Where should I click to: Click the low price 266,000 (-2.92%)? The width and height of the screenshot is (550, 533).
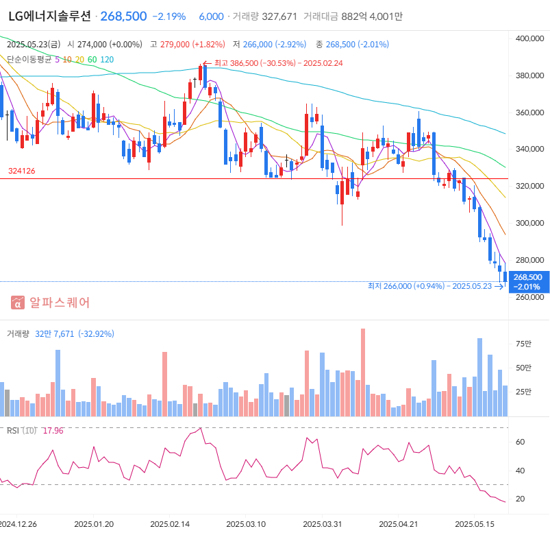click(x=269, y=45)
